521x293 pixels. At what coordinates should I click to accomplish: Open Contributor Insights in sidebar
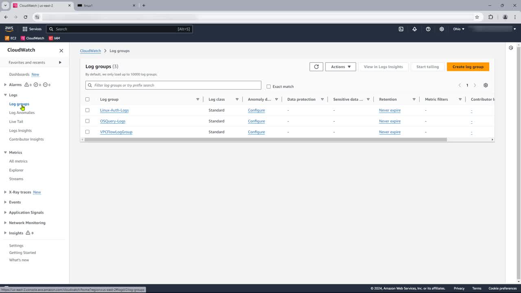pyautogui.click(x=26, y=139)
